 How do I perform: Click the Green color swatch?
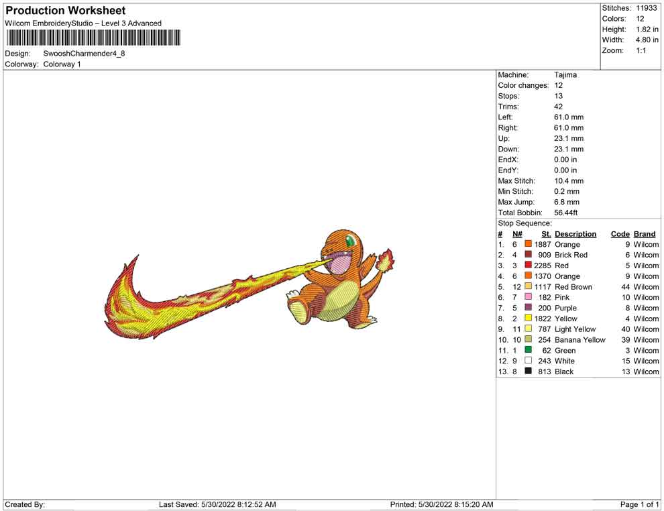coord(528,349)
